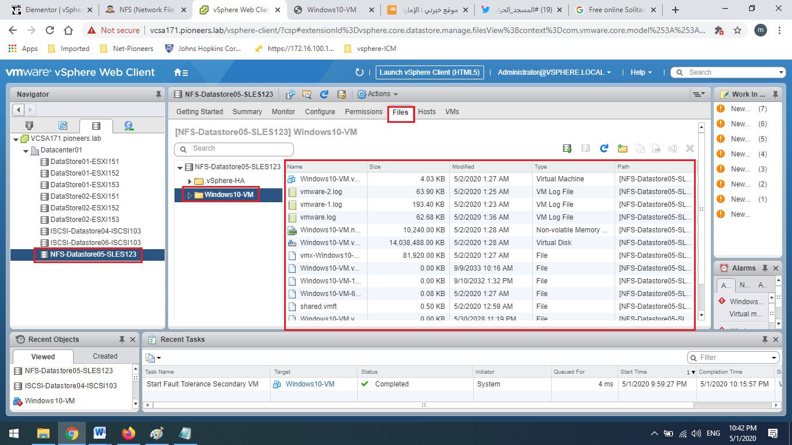Image resolution: width=792 pixels, height=445 pixels.
Task: Select DataStore01-ESXI151 in Navigator tree
Action: (85, 162)
